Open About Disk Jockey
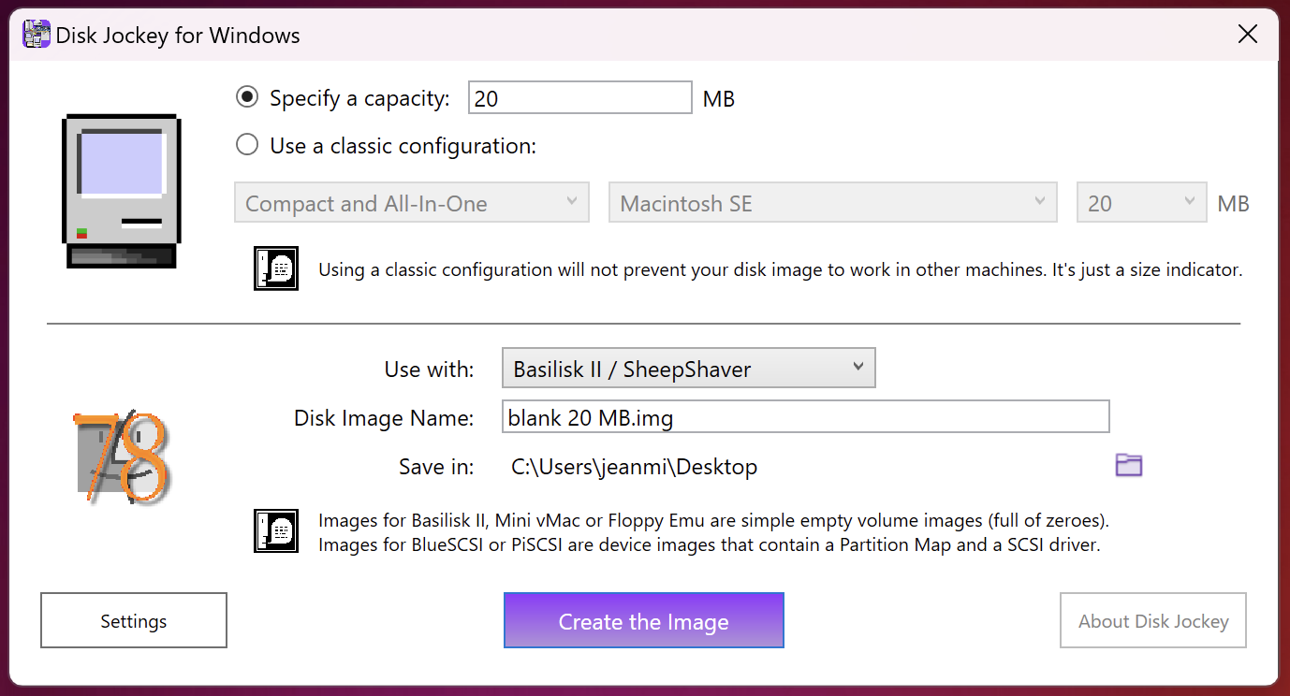This screenshot has height=696, width=1290. (x=1153, y=620)
